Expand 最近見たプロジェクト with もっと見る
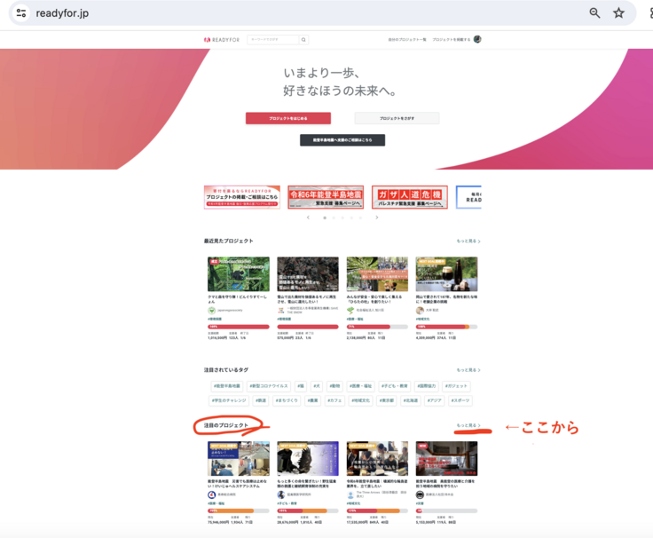Viewport: 653px width, 538px height. [x=468, y=241]
